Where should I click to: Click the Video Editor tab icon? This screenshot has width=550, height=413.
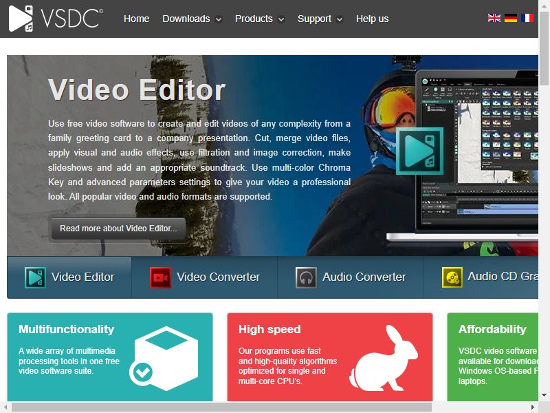point(35,277)
